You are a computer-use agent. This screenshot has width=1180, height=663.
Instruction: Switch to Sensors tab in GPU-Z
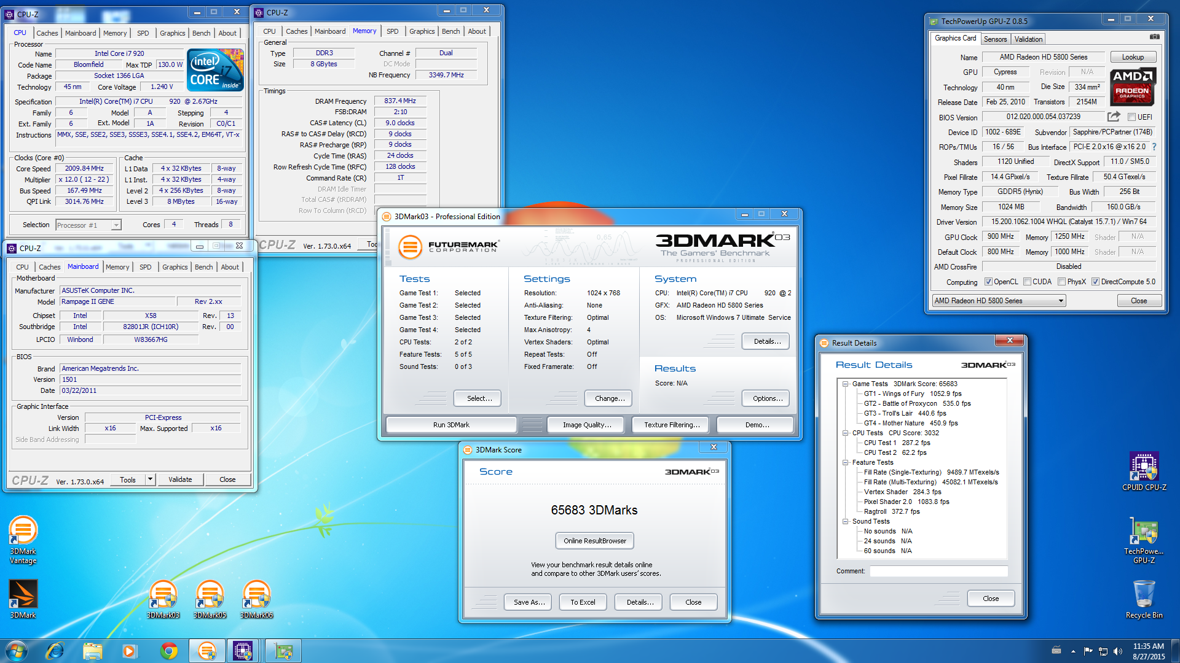point(995,39)
